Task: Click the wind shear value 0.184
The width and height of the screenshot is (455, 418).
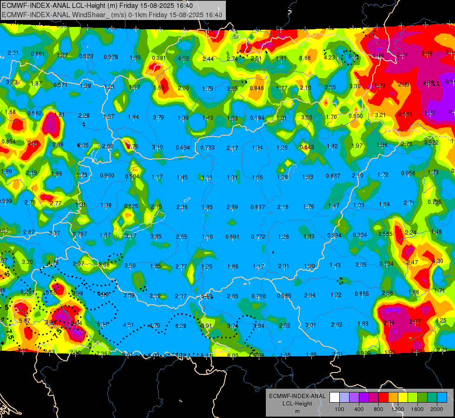Action: 257,118
